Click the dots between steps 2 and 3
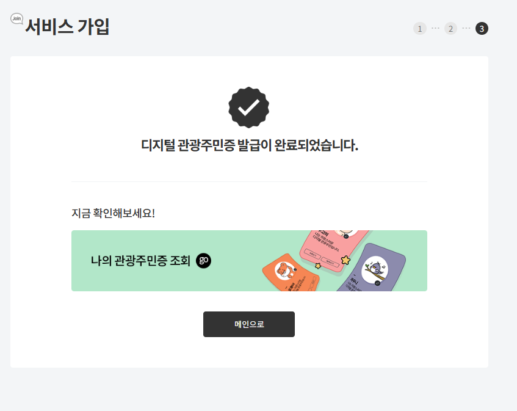Viewport: 517px width, 411px height. [x=466, y=28]
